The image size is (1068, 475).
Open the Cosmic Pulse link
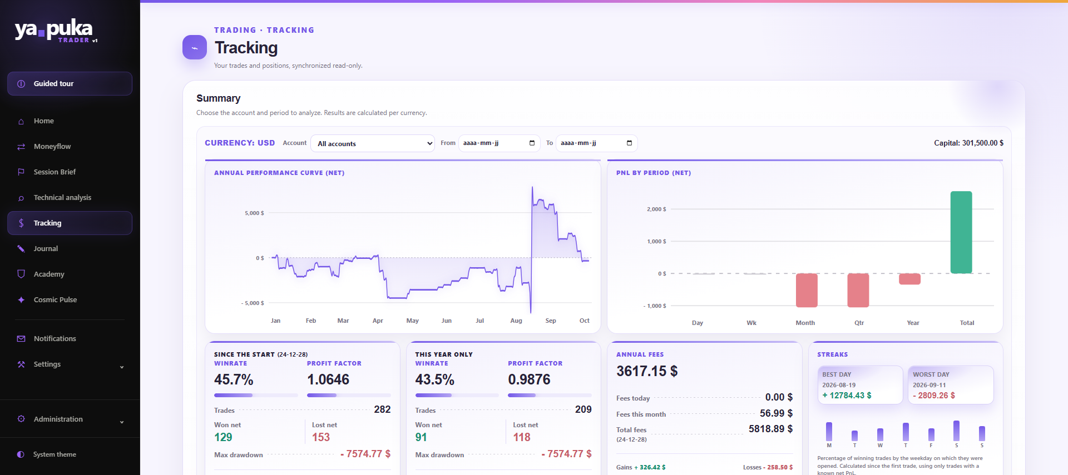70,300
